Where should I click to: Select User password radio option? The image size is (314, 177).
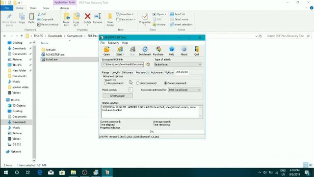pyautogui.click(x=138, y=83)
